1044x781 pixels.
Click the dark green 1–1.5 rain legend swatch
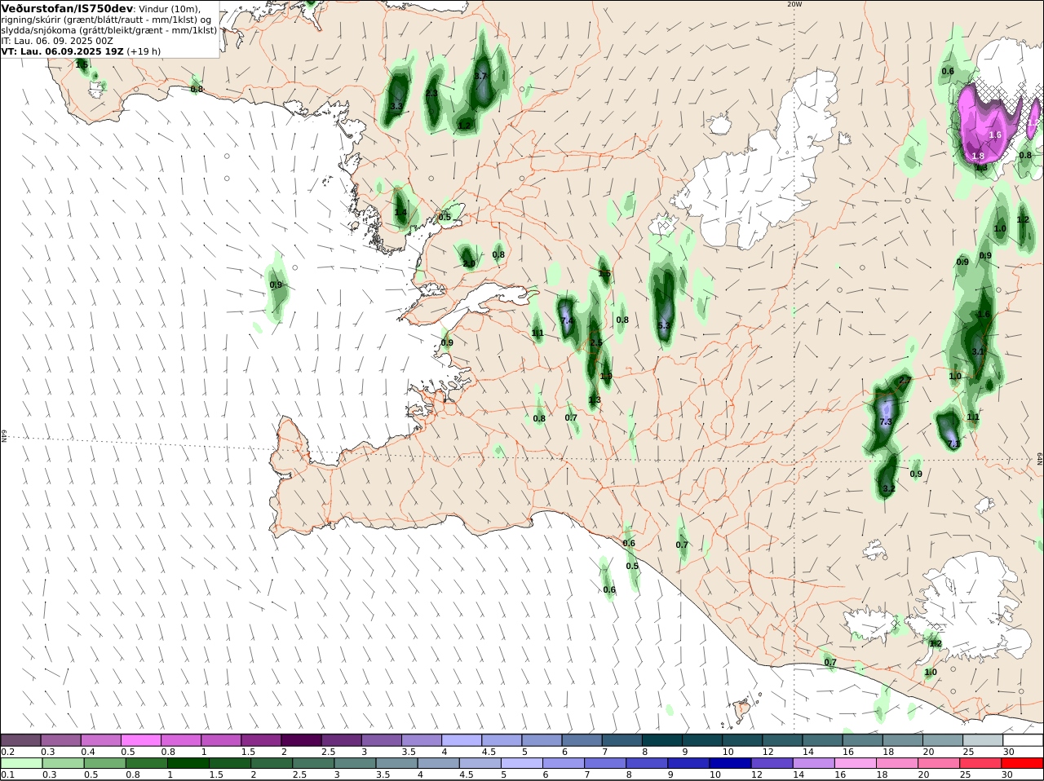click(x=188, y=763)
